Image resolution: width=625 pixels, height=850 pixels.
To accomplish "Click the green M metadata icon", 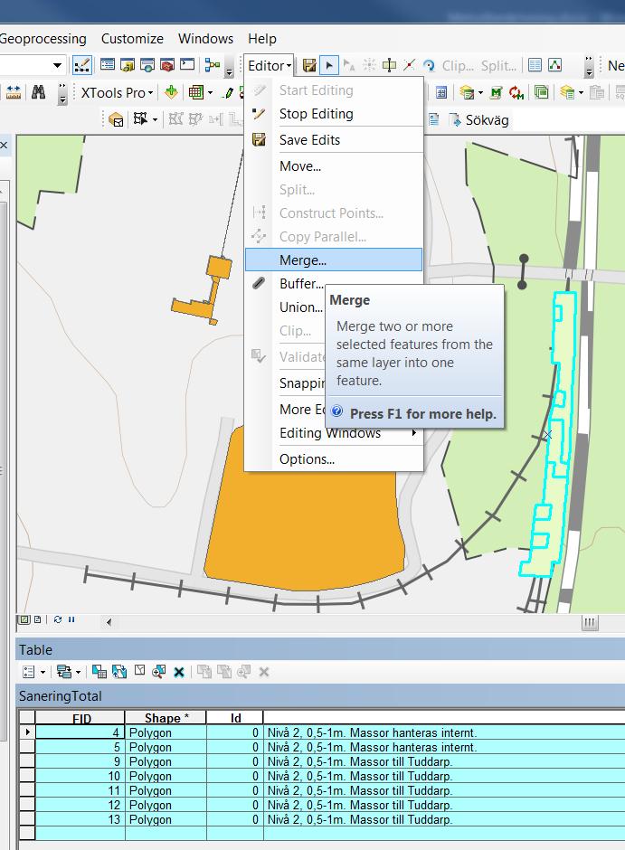I will click(x=496, y=93).
